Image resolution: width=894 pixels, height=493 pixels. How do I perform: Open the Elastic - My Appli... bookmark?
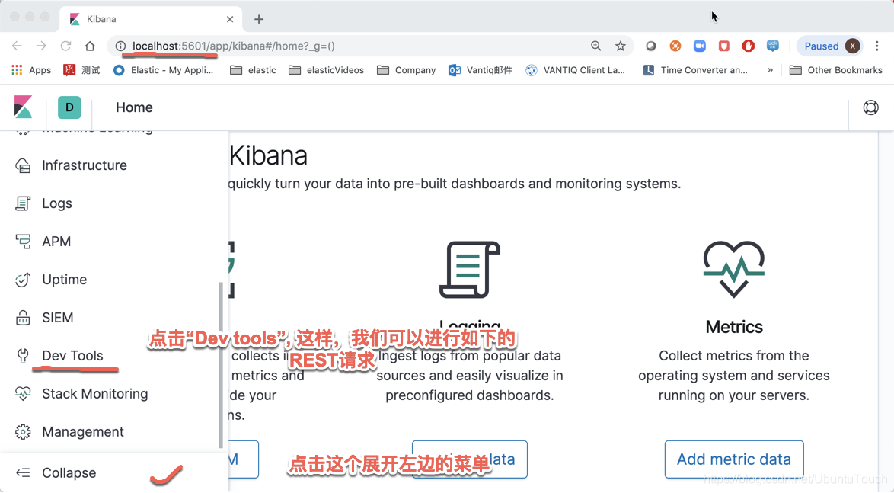[x=163, y=70]
